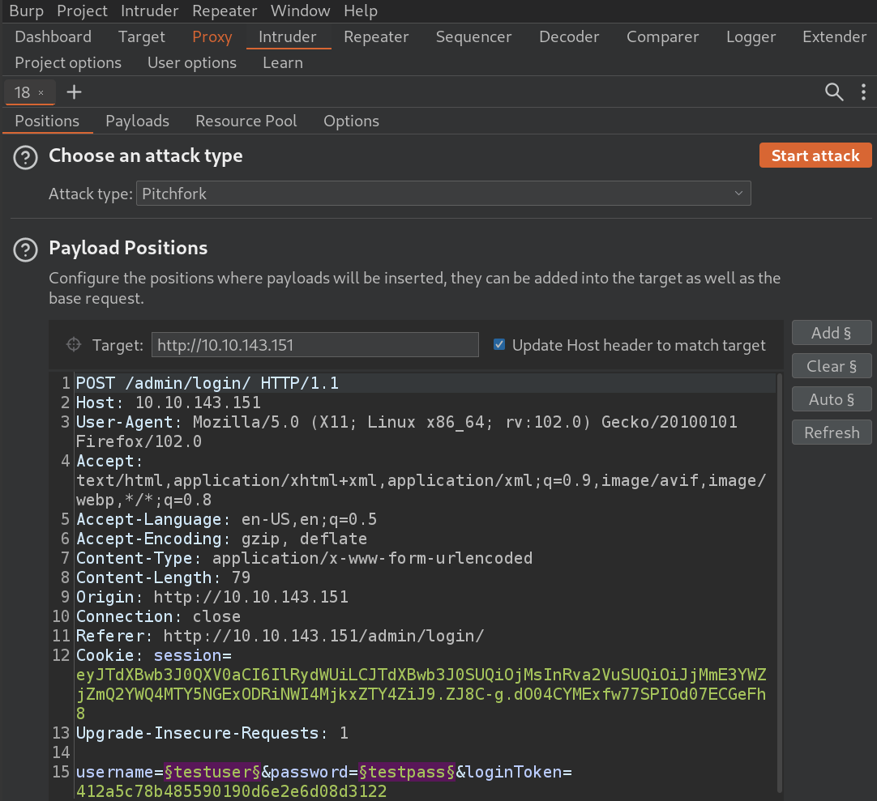Image resolution: width=877 pixels, height=801 pixels.
Task: Toggle Update Host header to match target
Action: [499, 344]
